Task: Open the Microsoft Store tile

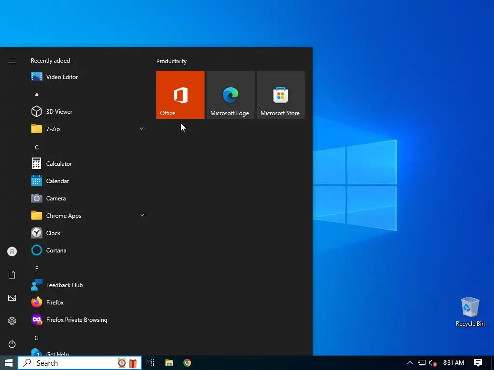Action: (x=281, y=95)
